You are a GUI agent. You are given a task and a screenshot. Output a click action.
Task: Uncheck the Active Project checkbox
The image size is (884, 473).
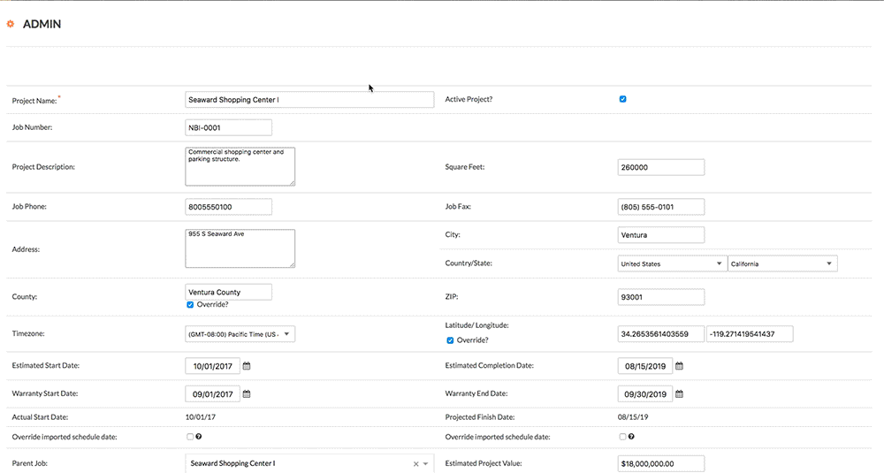pyautogui.click(x=622, y=99)
